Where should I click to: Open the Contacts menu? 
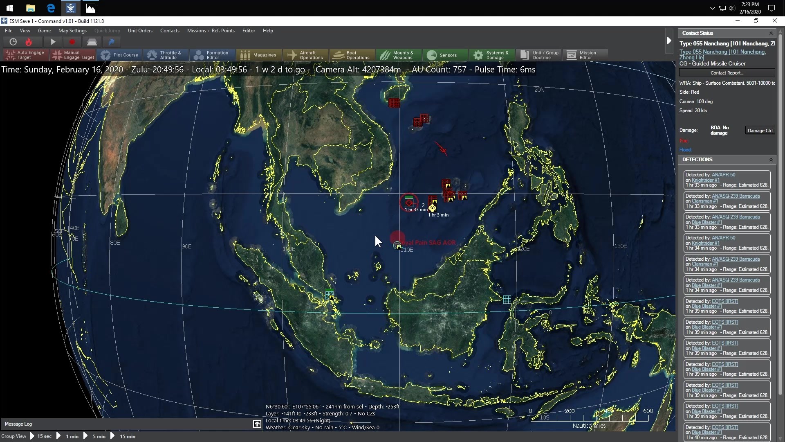(170, 31)
